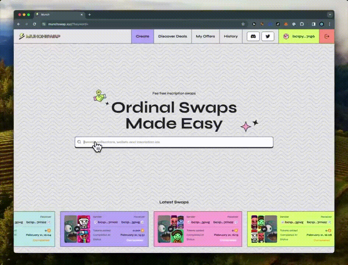348x265 pixels.
Task: Click the Completed status on pink card
Action: 228,240
